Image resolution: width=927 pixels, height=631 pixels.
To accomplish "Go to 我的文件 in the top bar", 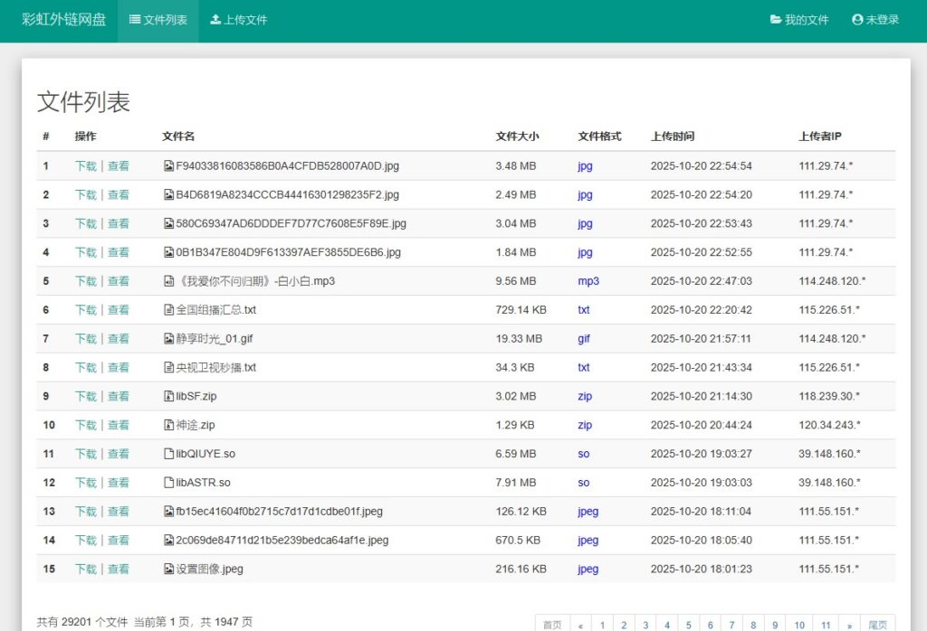I will [x=799, y=20].
